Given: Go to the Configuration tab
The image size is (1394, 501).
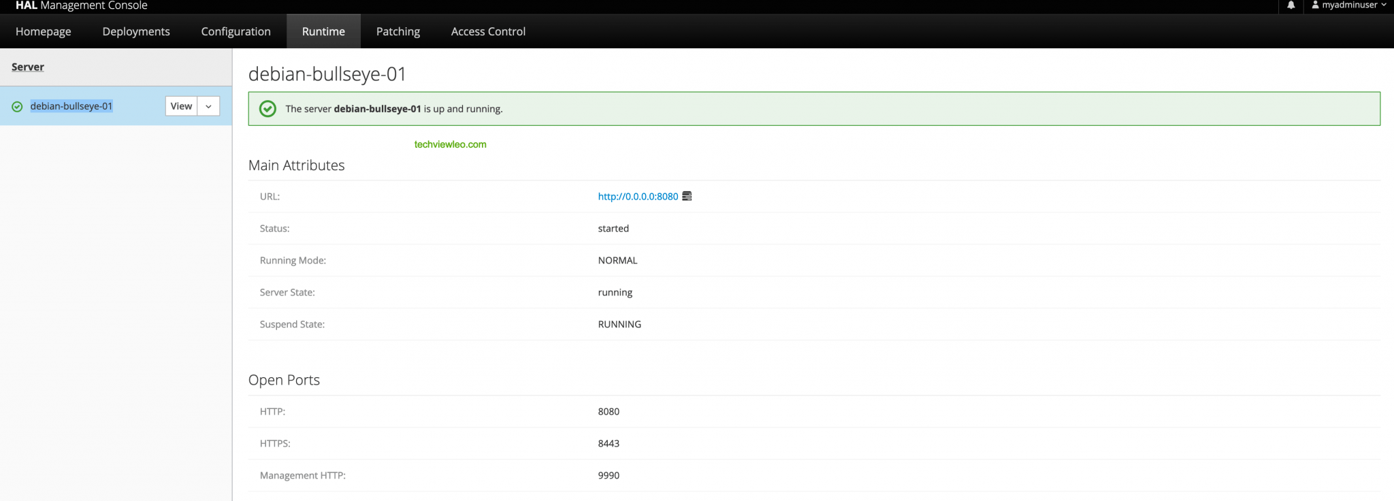Looking at the screenshot, I should coord(236,31).
